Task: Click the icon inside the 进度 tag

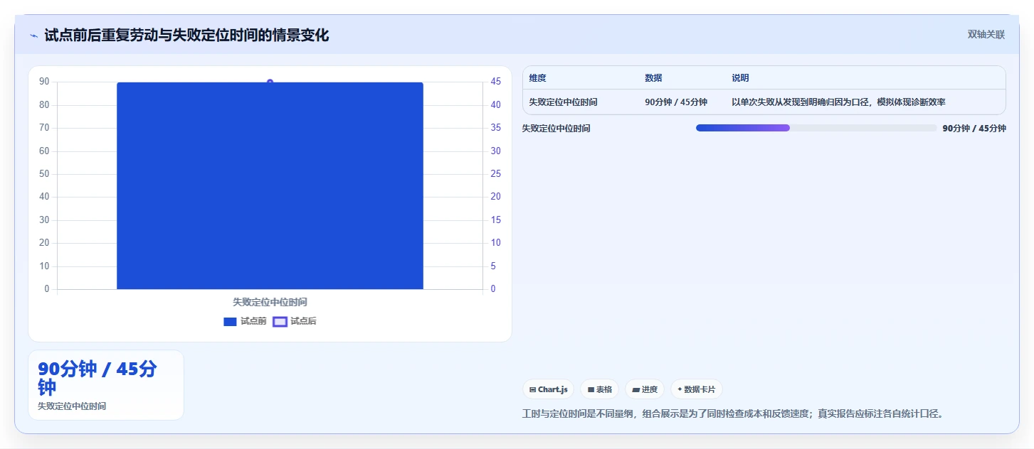Action: click(635, 389)
